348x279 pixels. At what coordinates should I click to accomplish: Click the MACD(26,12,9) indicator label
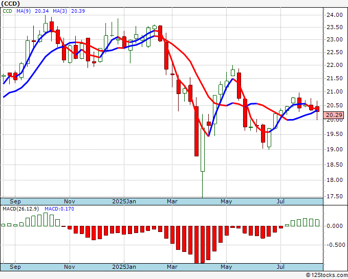tap(20, 209)
